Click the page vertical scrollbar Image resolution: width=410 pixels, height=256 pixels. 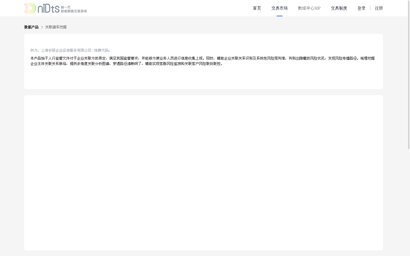click(x=409, y=75)
